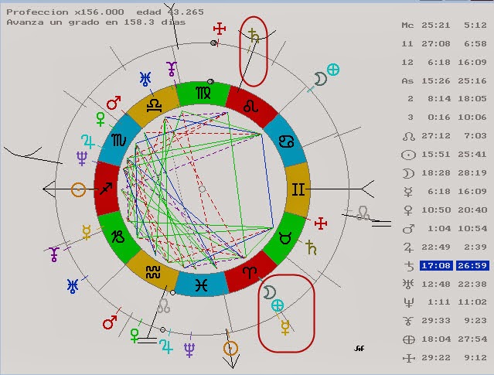Click the Saturn glyph circled in red at top
Image resolution: width=494 pixels, height=375 pixels.
(253, 36)
